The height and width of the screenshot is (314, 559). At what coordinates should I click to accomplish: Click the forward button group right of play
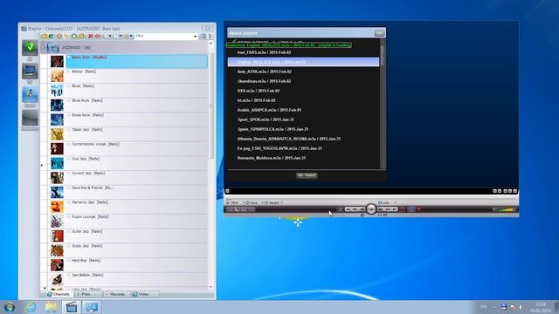[x=387, y=209]
